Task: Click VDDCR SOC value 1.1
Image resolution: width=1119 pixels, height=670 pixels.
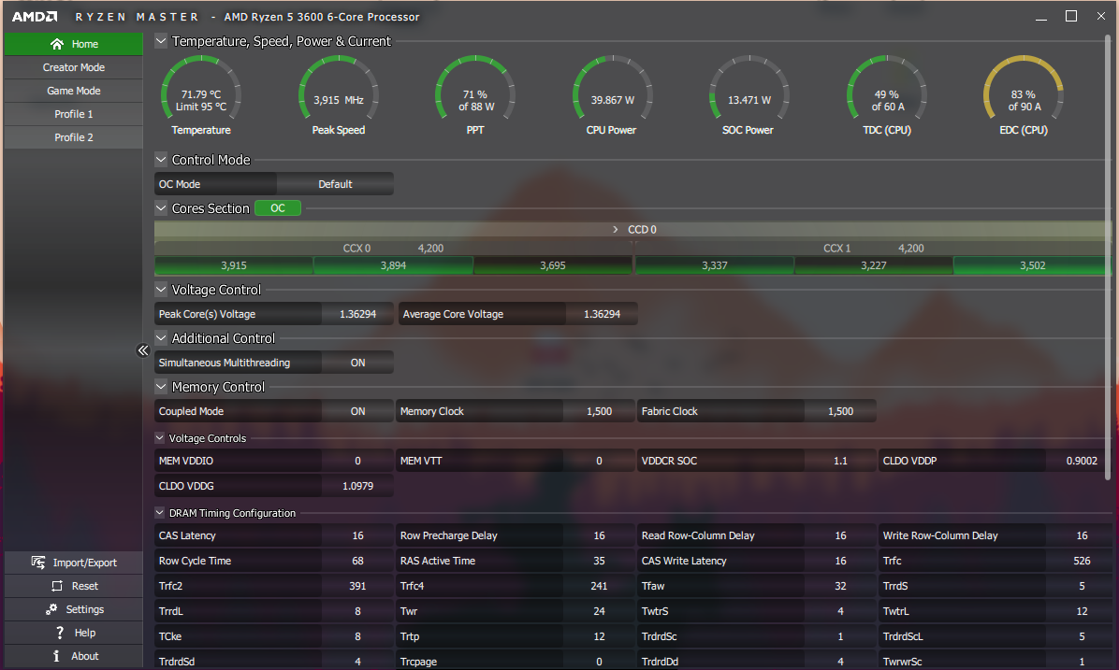Action: pyautogui.click(x=840, y=462)
